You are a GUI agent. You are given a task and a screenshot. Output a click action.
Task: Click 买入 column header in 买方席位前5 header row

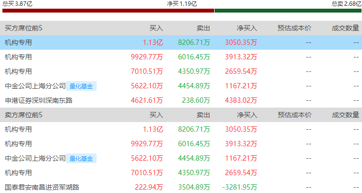(156, 28)
